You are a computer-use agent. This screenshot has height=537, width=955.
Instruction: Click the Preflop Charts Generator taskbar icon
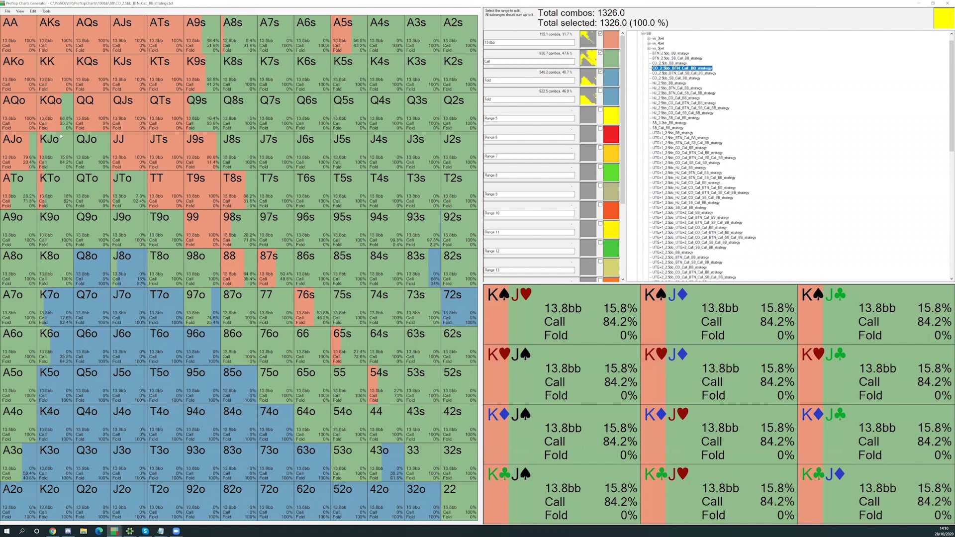(x=114, y=531)
